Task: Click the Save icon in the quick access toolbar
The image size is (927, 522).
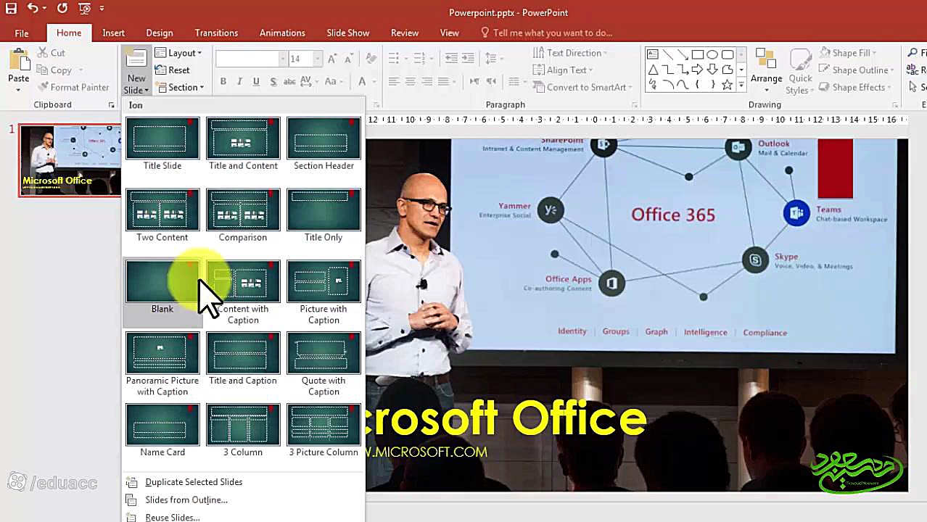Action: click(x=11, y=9)
